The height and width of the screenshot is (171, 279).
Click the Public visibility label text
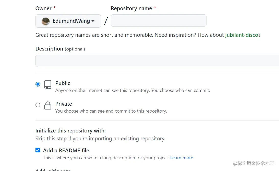tap(63, 83)
